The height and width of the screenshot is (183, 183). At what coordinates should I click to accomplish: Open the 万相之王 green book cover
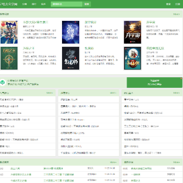(x=9, y=58)
